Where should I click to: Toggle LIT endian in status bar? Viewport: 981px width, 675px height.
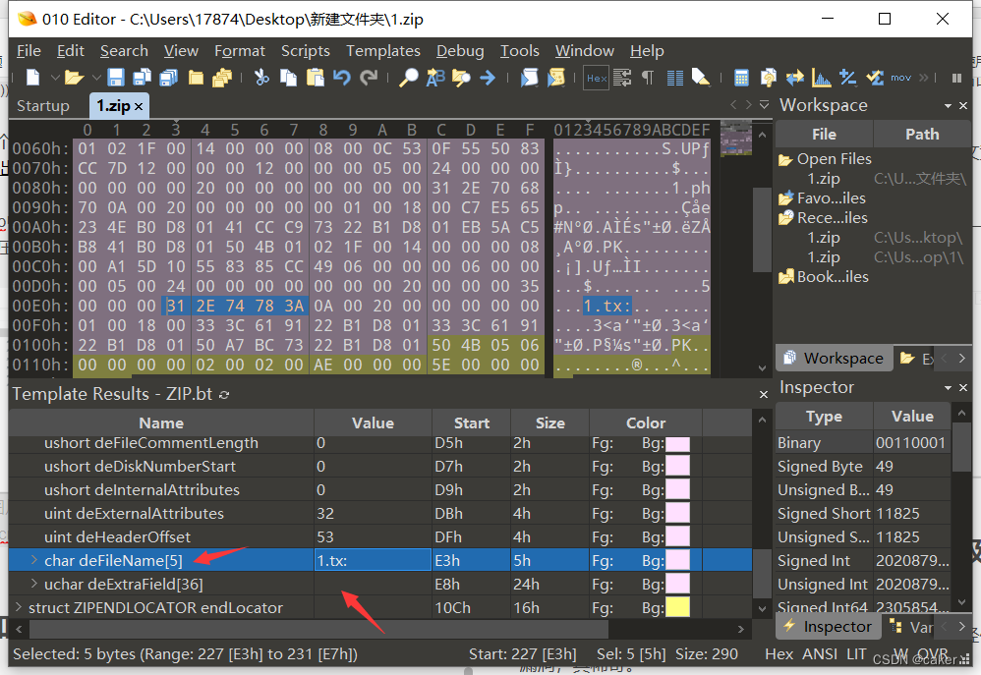(856, 653)
